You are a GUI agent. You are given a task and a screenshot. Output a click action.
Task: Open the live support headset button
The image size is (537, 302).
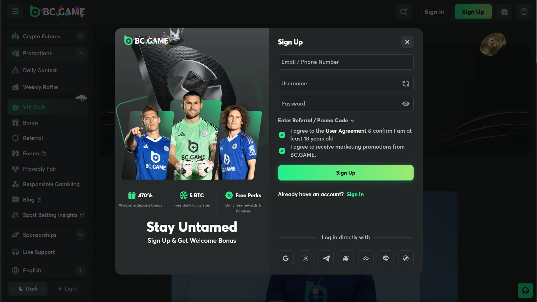(525, 290)
